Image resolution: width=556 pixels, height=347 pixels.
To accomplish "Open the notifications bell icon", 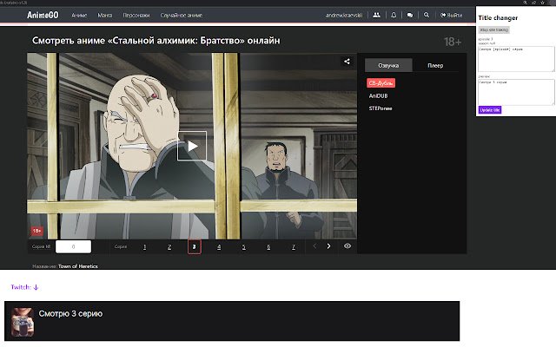I will [x=394, y=16].
